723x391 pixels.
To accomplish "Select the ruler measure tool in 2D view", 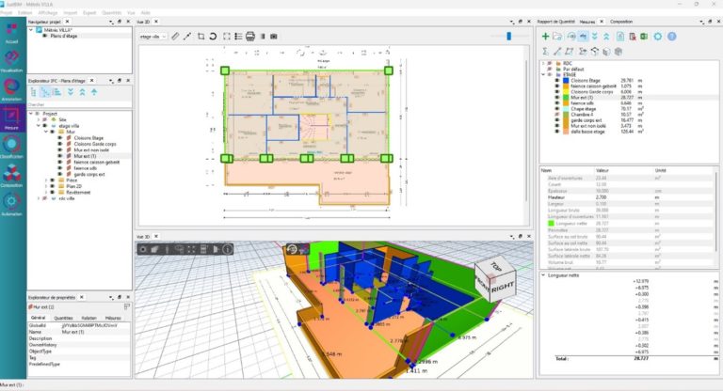I will click(175, 37).
